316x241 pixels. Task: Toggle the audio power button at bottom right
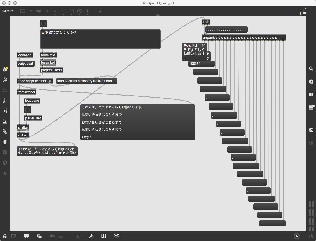(x=311, y=236)
